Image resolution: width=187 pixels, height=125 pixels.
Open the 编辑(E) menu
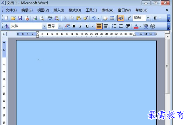coord(27,10)
